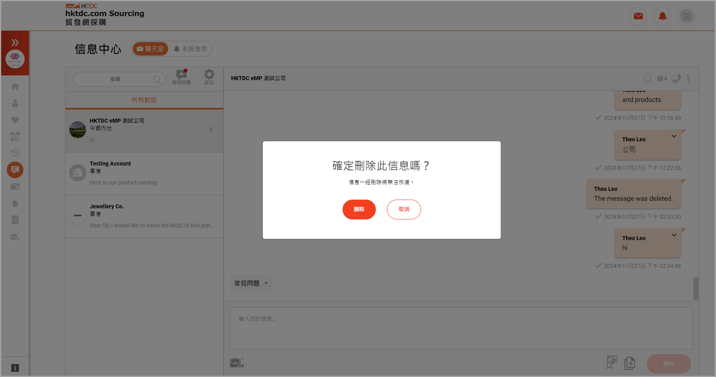
Task: Expand the sidebar with double-chevron icon
Action: click(15, 42)
